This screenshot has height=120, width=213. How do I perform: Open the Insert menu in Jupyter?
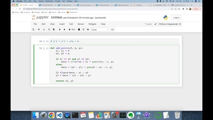(x=62, y=24)
